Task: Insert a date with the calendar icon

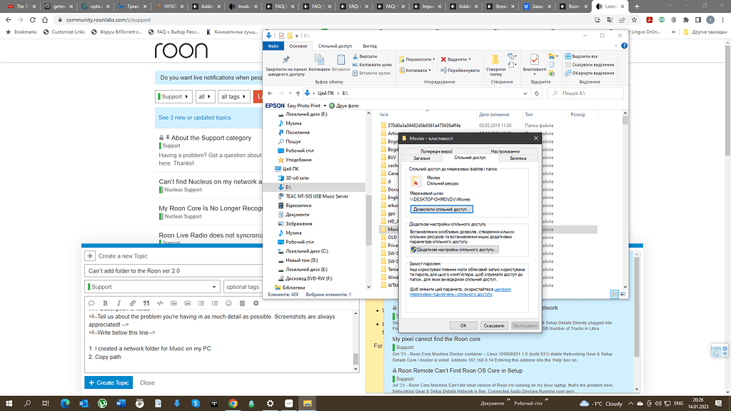Action: [x=242, y=303]
